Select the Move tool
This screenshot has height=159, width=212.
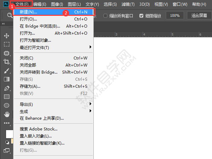click(x=6, y=36)
